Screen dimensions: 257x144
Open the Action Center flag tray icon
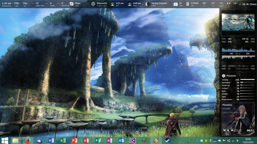[224, 141]
